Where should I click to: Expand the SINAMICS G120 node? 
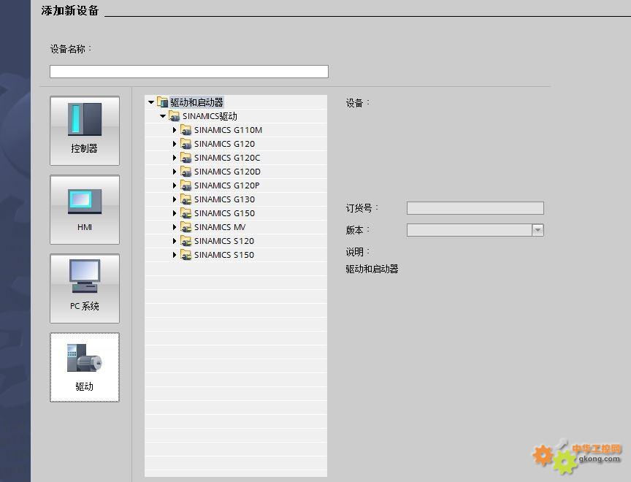(x=175, y=144)
